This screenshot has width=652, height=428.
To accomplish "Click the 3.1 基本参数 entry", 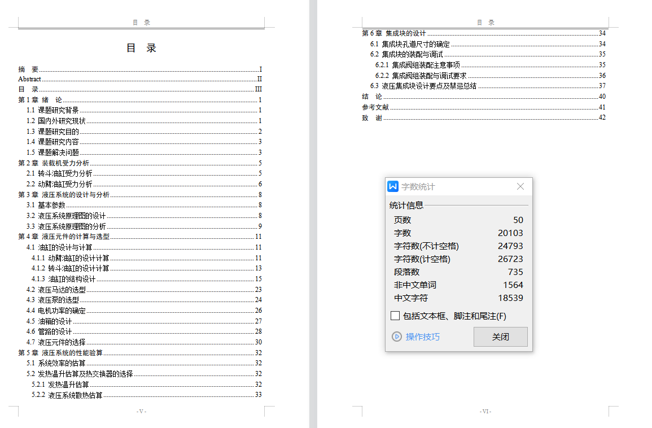I will 145,205.
